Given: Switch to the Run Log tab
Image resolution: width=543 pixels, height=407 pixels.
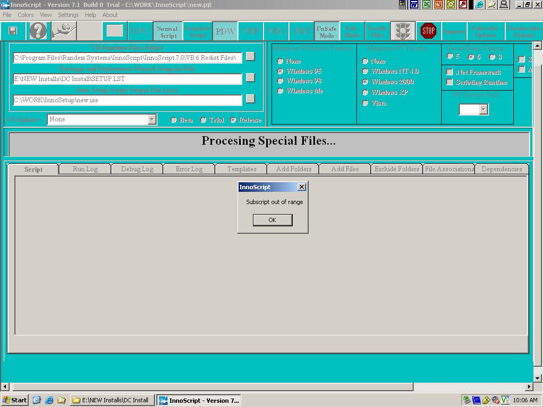Looking at the screenshot, I should tap(85, 169).
